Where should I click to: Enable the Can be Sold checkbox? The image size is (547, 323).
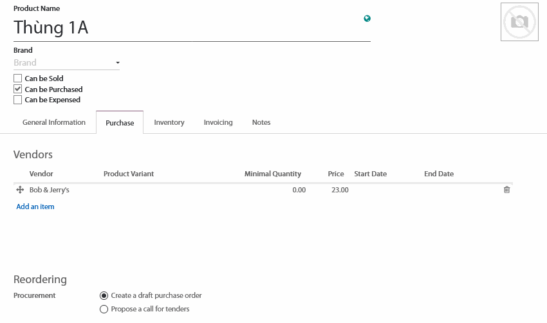(x=18, y=78)
